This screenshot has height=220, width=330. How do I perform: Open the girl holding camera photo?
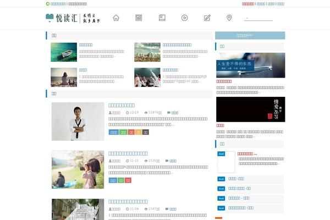(78, 169)
